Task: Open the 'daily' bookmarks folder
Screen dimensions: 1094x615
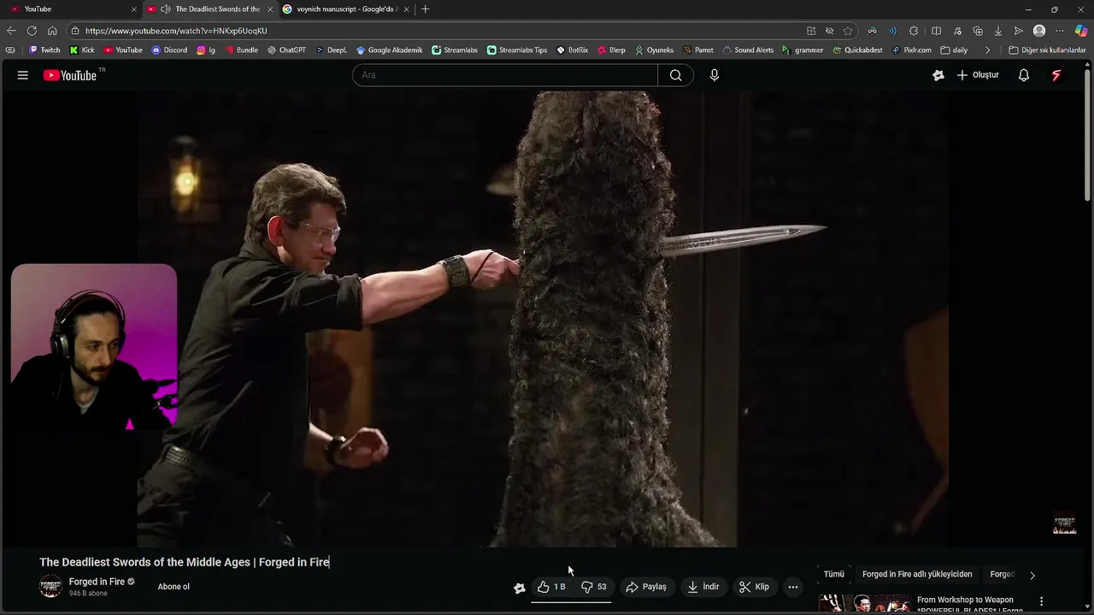Action: pos(954,50)
